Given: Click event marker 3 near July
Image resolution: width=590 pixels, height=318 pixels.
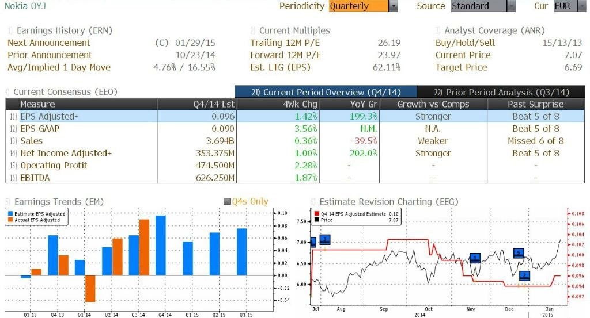Looking at the screenshot, I should 325,240.
